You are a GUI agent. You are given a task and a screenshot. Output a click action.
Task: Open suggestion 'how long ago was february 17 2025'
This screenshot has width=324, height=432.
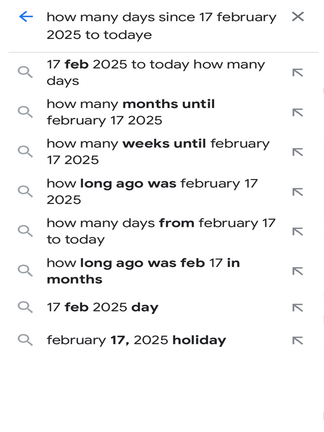tap(152, 192)
